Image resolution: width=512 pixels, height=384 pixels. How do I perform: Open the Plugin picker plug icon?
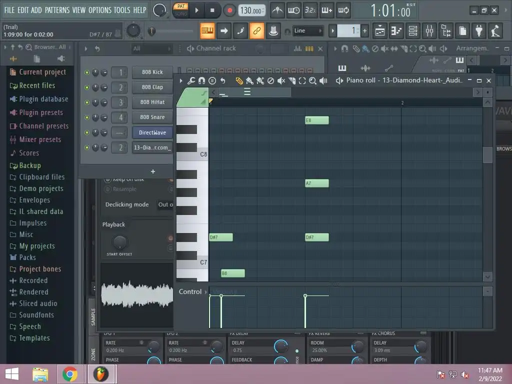click(479, 31)
